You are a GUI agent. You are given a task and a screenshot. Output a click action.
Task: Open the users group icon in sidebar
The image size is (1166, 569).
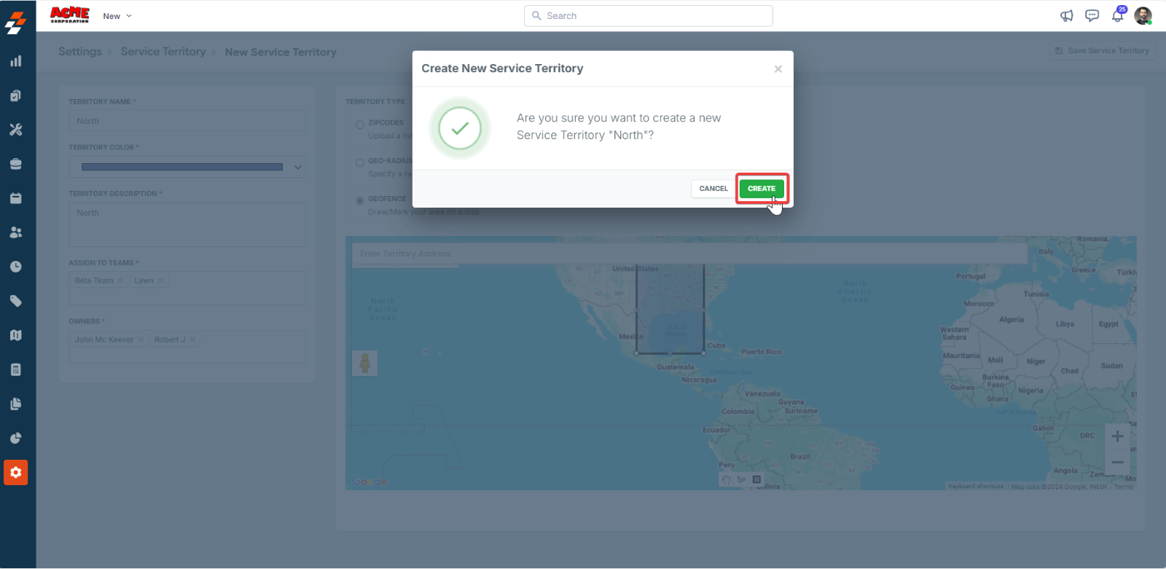(16, 232)
